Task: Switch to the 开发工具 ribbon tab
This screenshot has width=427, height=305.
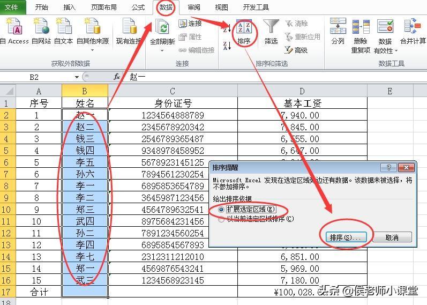Action: [256, 8]
